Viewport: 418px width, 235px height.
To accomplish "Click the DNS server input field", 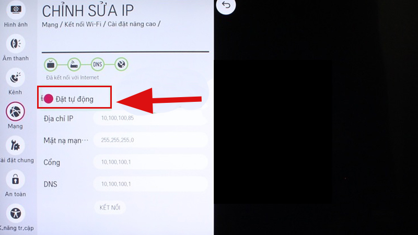I will tap(150, 184).
